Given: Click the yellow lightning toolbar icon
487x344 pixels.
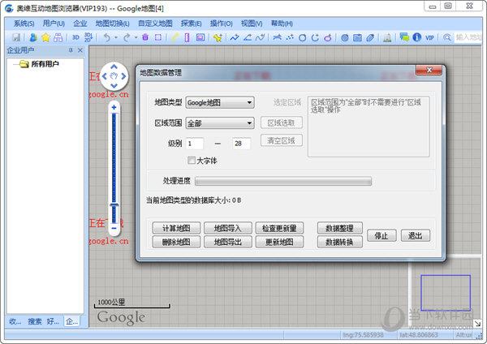Looking at the screenshot, I should (x=175, y=37).
